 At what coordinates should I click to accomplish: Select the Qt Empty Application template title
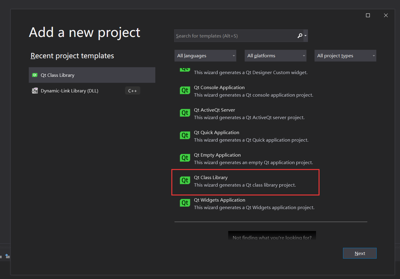coord(217,155)
